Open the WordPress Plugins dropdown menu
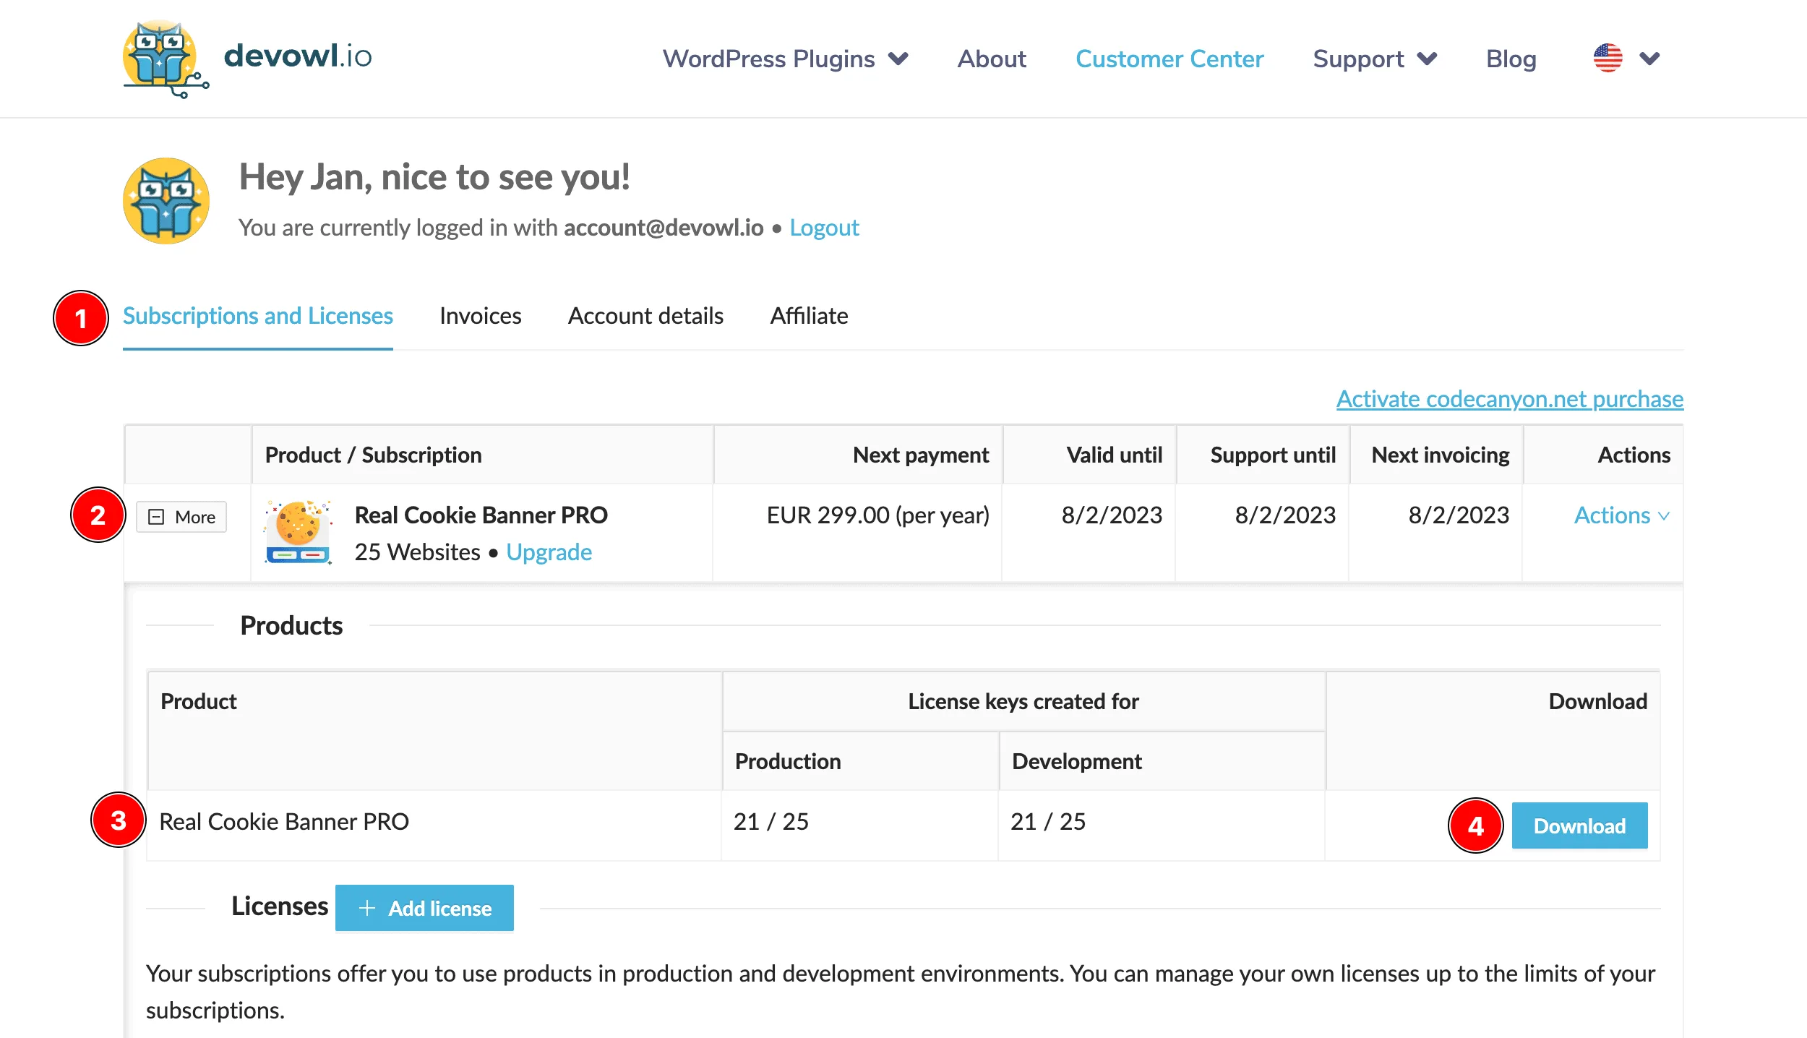Screen dimensions: 1807x1038 [785, 59]
